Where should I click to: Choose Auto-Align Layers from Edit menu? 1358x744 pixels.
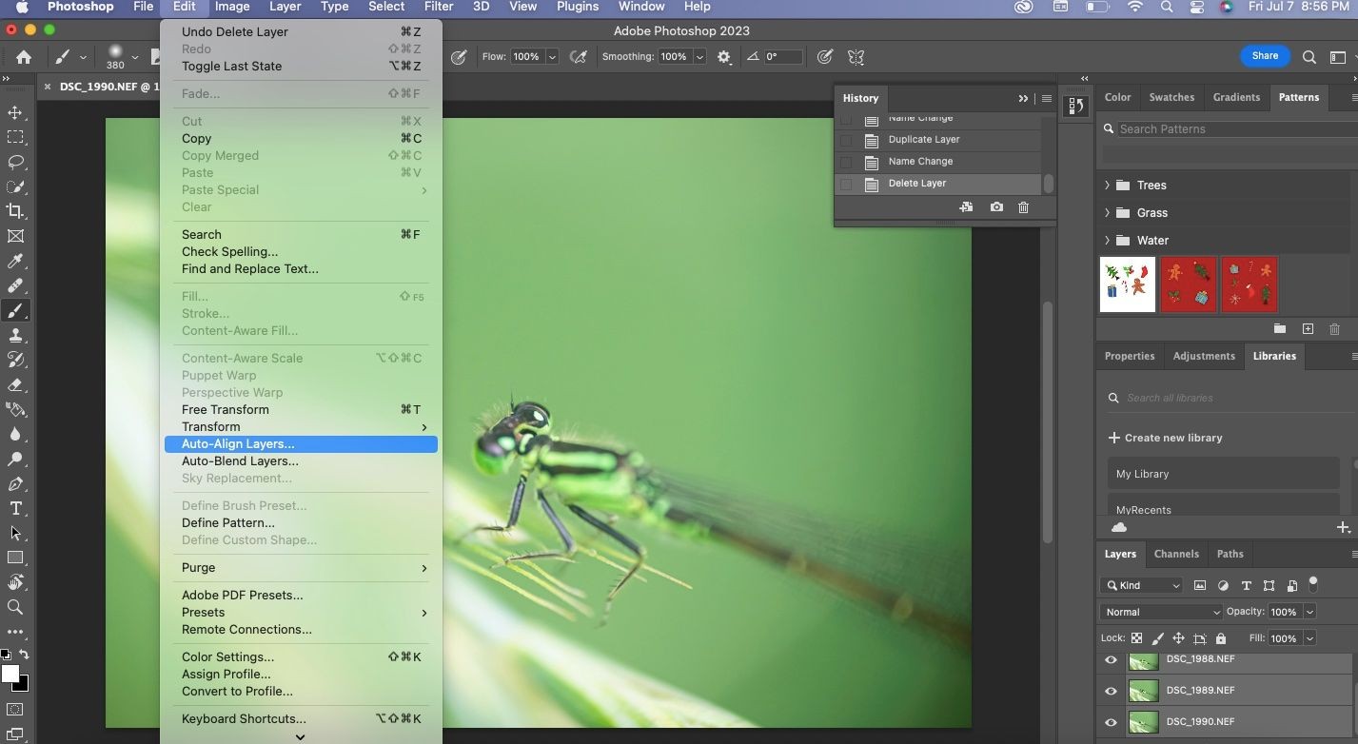coord(301,444)
